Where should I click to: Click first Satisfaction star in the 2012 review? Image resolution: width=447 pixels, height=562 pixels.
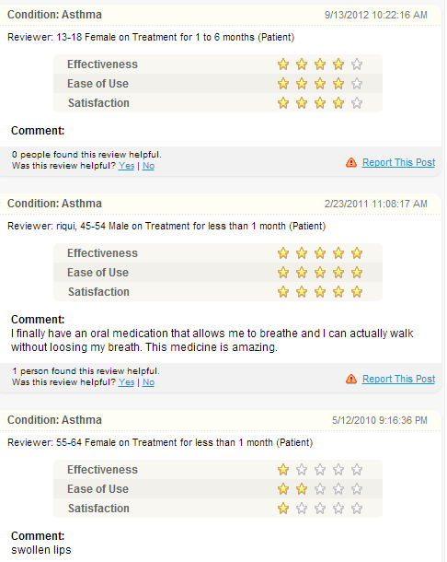click(283, 103)
